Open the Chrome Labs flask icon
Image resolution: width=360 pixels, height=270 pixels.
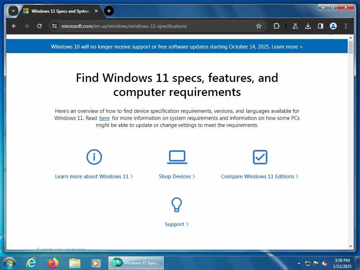click(295, 26)
